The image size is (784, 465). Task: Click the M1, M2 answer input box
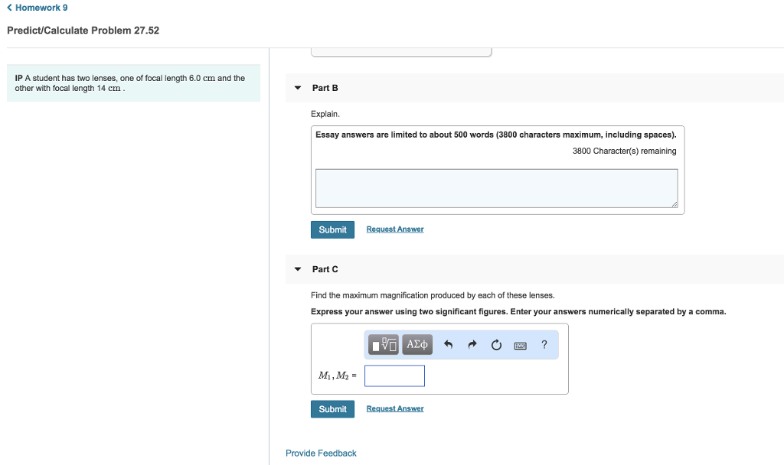[x=394, y=376]
